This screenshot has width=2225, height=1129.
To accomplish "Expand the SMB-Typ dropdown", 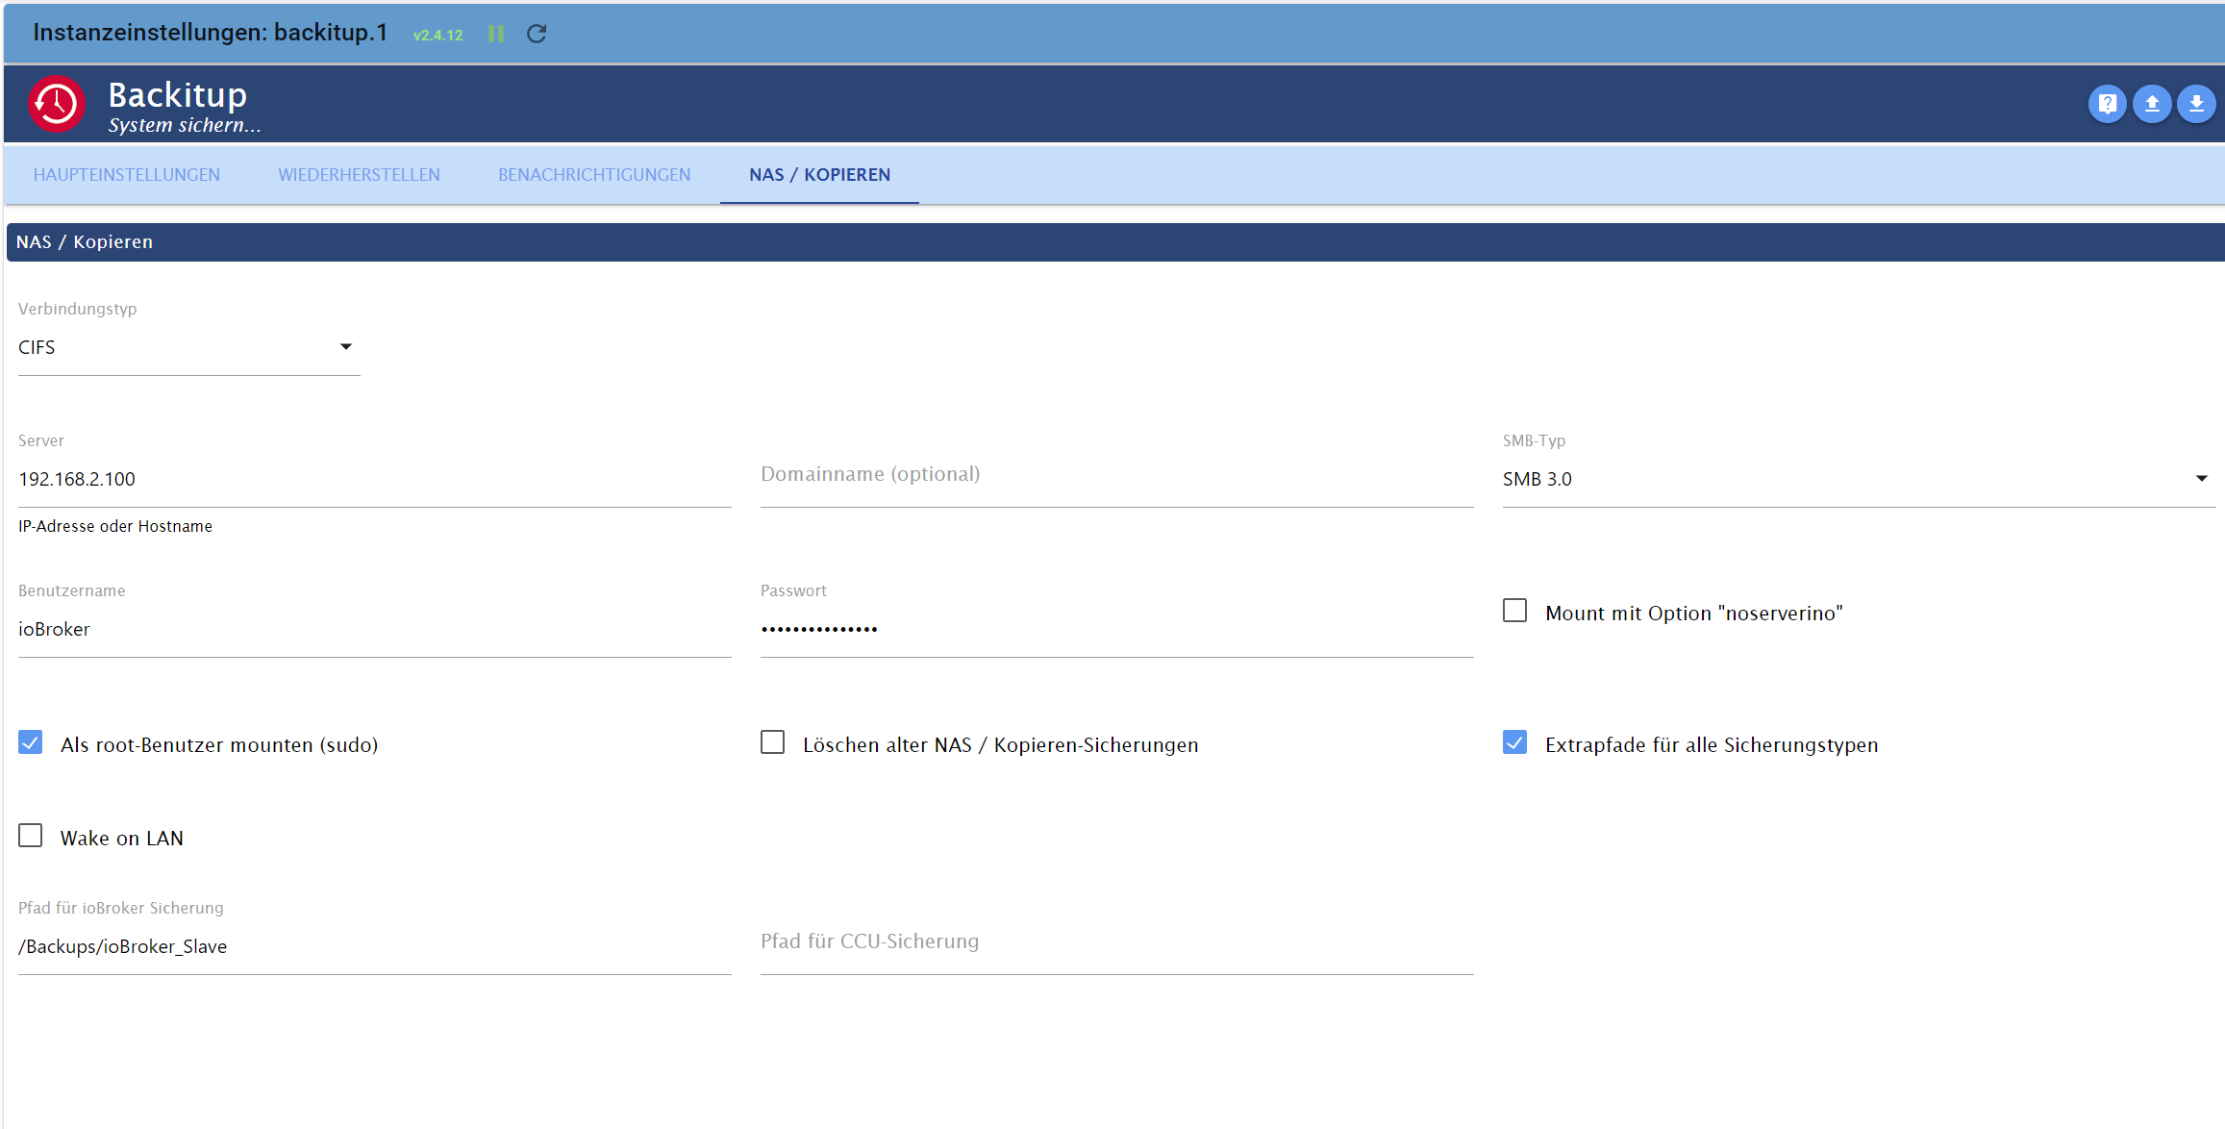I will pyautogui.click(x=1856, y=479).
